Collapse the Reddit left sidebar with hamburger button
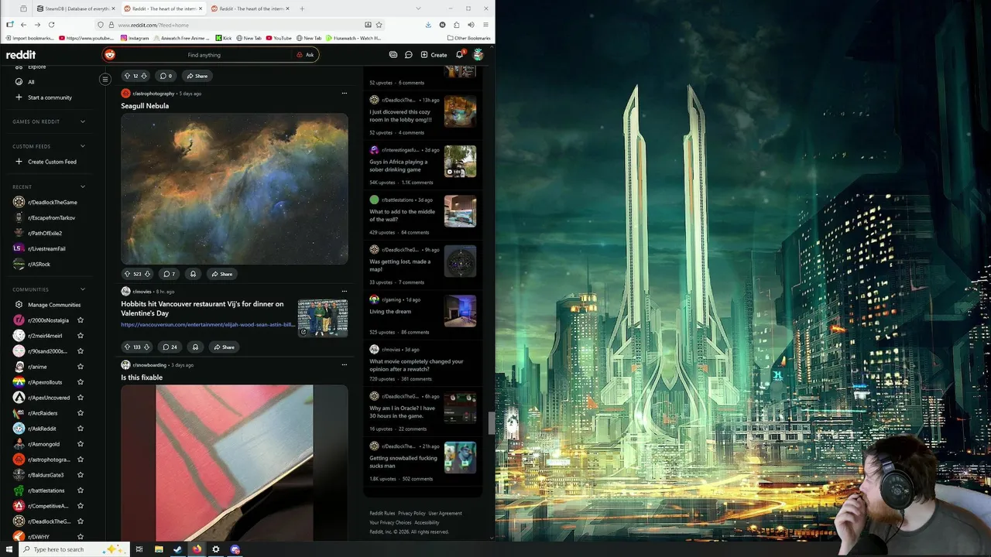The width and height of the screenshot is (991, 557). (105, 79)
